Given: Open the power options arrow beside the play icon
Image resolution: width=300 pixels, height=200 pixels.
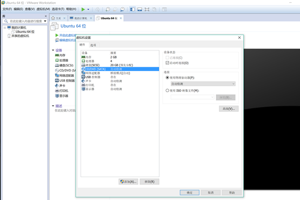Looking at the screenshot, I should coord(88,9).
